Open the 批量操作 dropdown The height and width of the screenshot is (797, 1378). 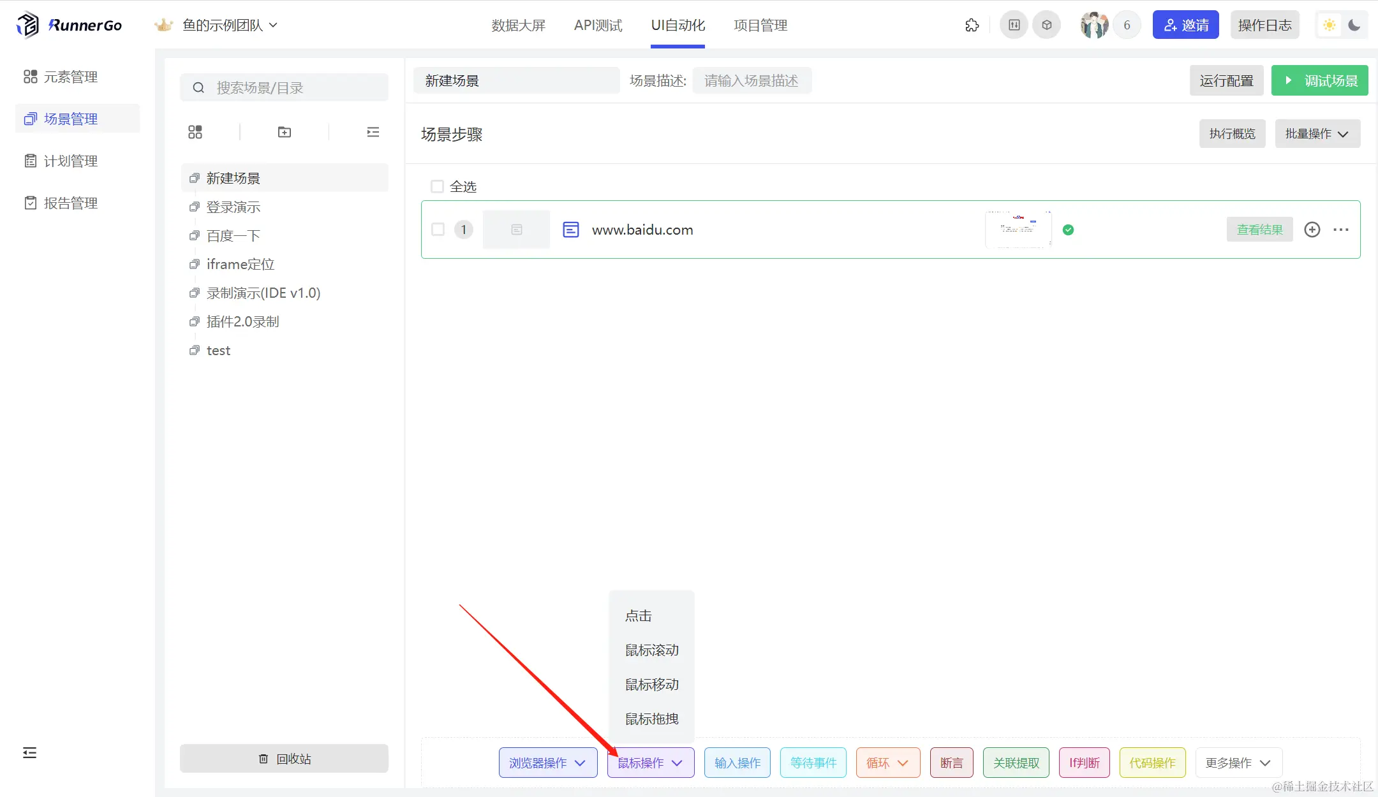coord(1317,134)
